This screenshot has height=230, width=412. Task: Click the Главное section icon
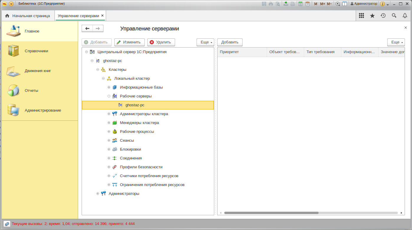tap(14, 31)
